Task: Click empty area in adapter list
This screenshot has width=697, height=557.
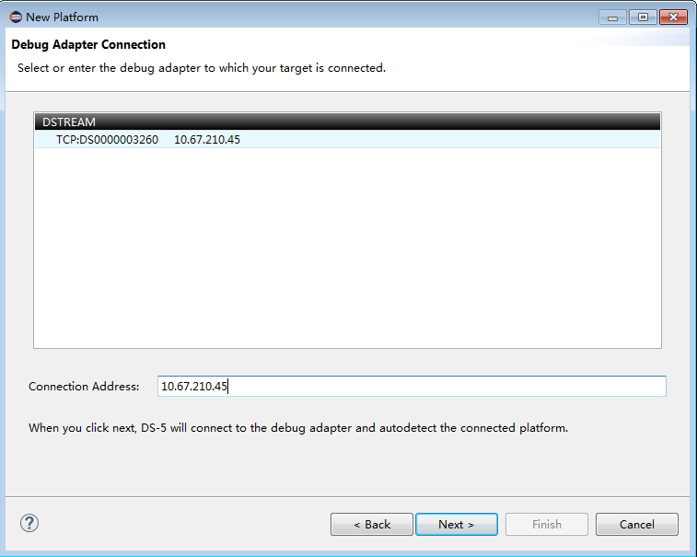Action: [347, 249]
